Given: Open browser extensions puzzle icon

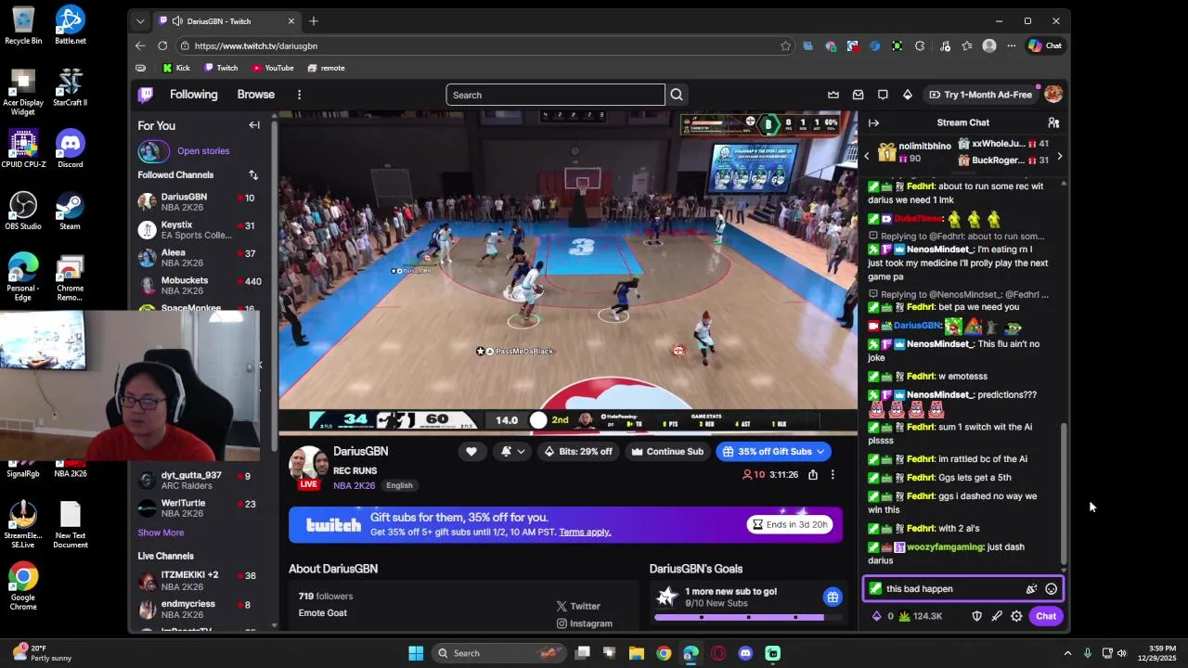Looking at the screenshot, I should pos(920,45).
